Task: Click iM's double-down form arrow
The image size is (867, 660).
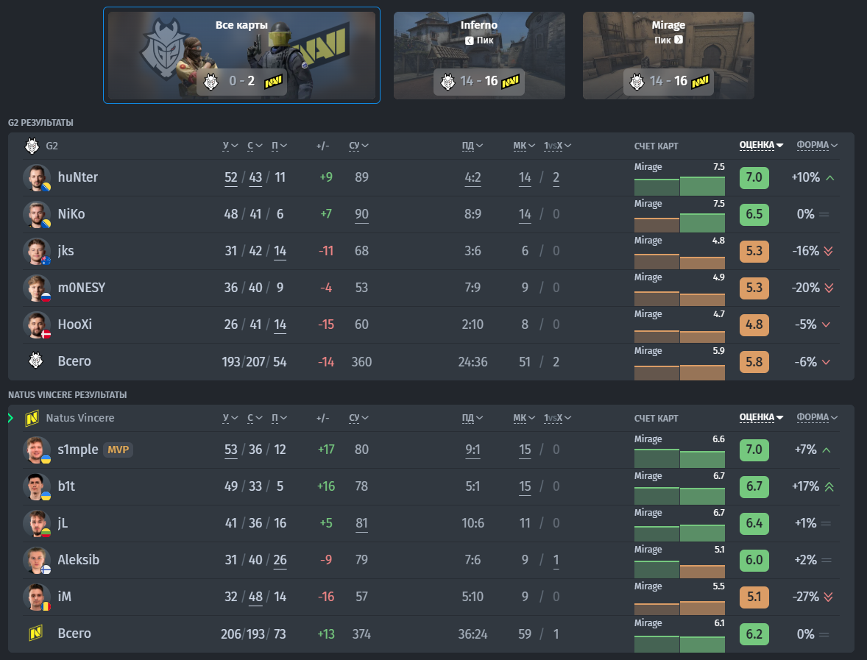Action: coord(828,597)
